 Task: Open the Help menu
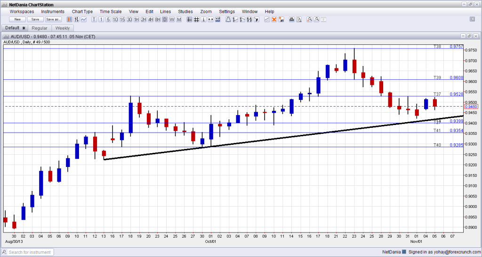point(269,11)
